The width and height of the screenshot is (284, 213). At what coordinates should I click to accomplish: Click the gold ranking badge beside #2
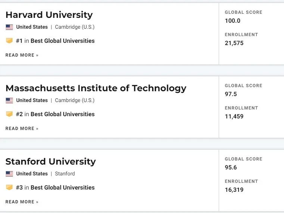click(9, 114)
